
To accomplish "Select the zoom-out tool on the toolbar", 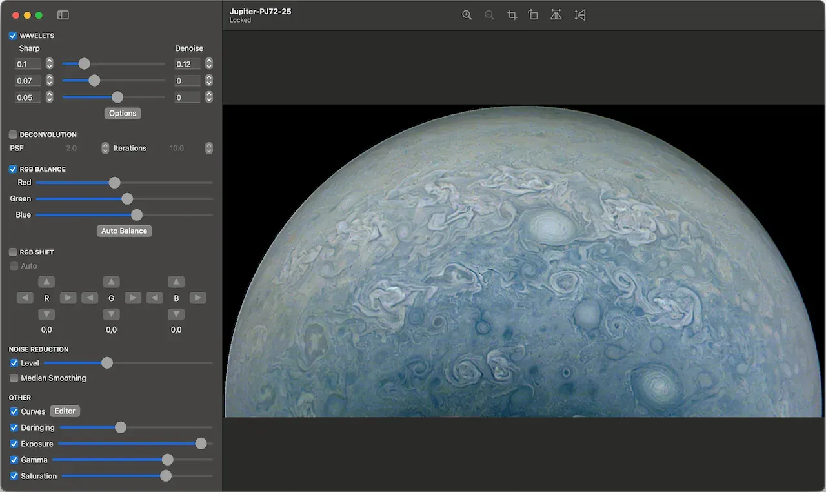I will pos(489,14).
